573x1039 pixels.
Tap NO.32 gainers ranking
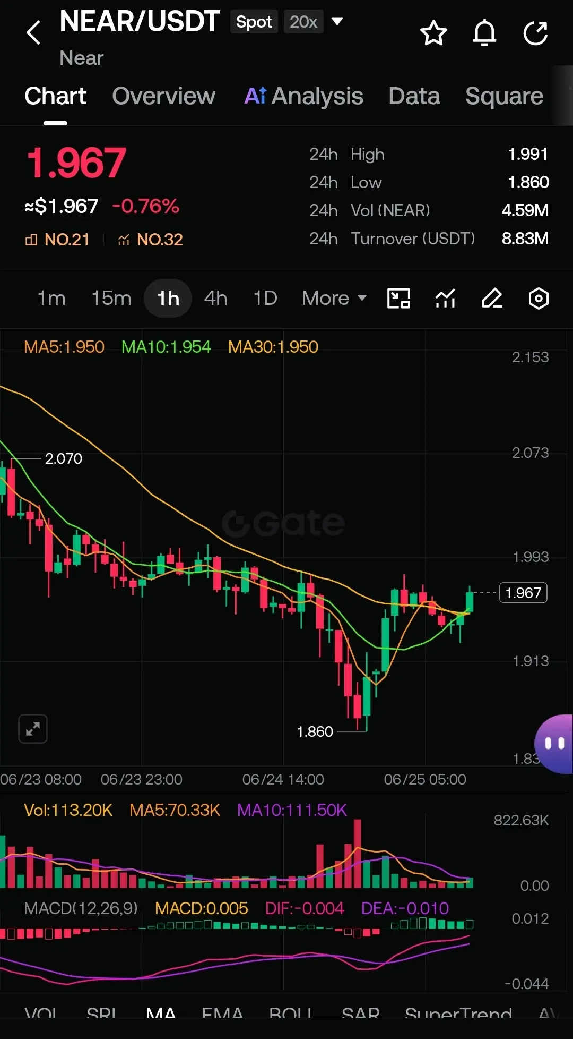[x=150, y=240]
